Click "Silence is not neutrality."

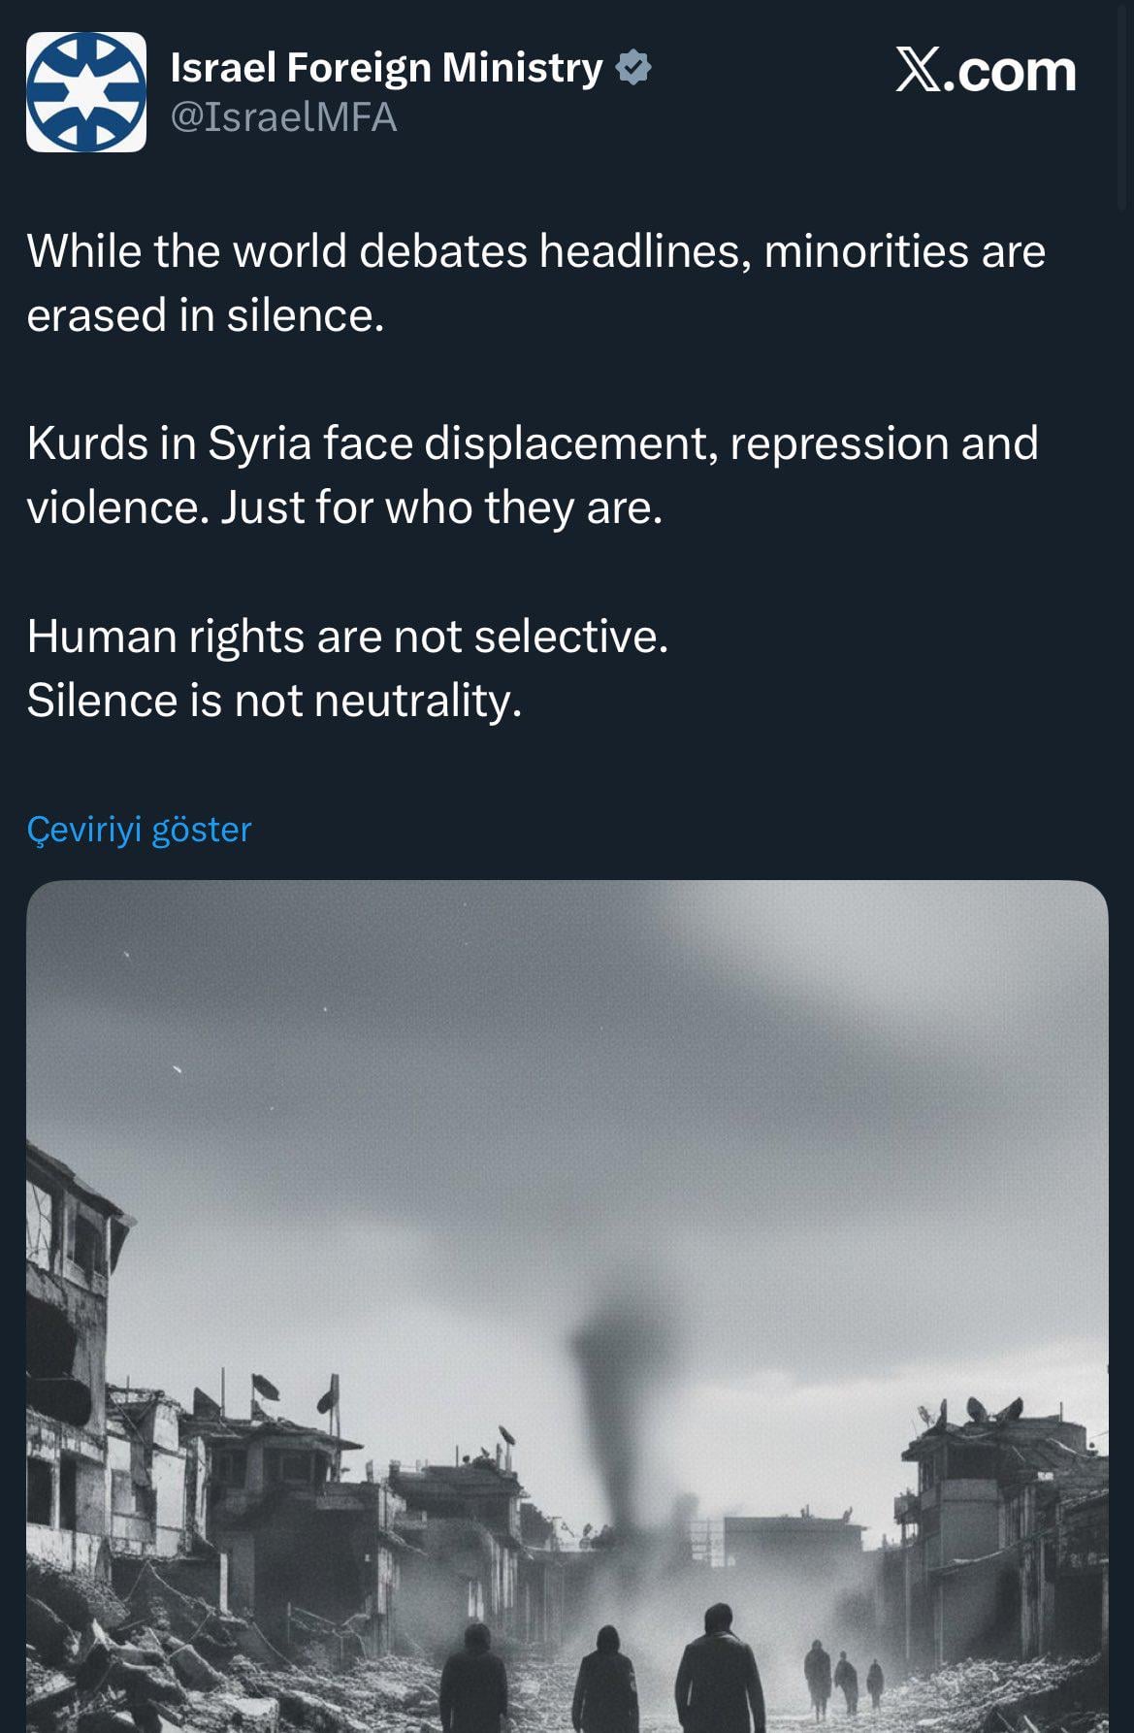coord(275,701)
